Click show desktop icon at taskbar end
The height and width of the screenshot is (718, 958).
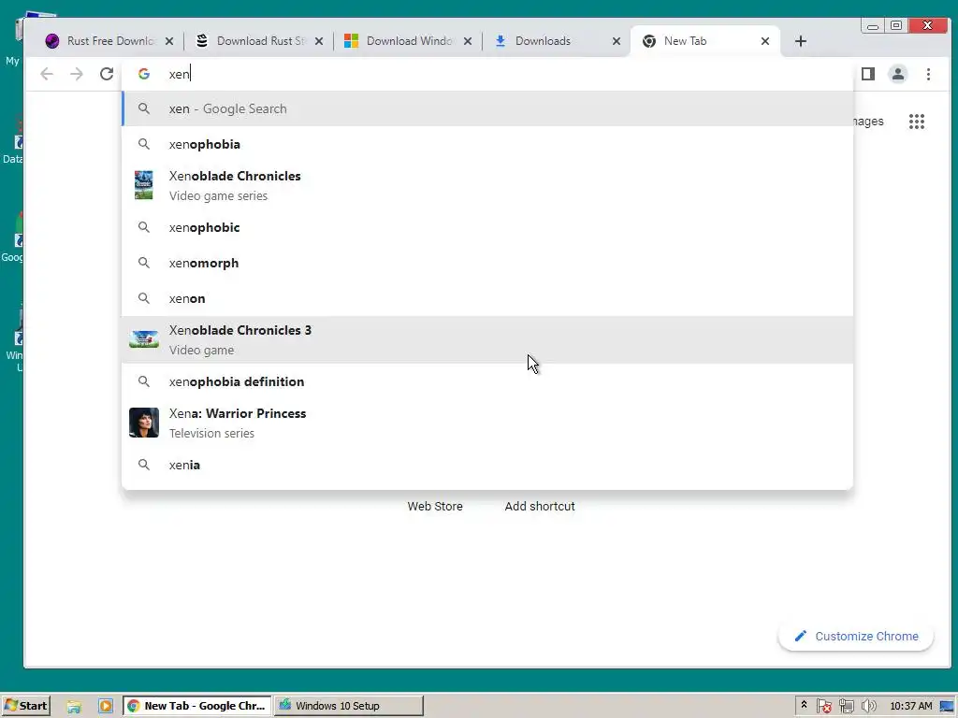pos(948,707)
